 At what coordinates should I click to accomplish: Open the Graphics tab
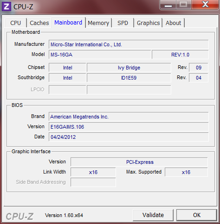[148, 23]
